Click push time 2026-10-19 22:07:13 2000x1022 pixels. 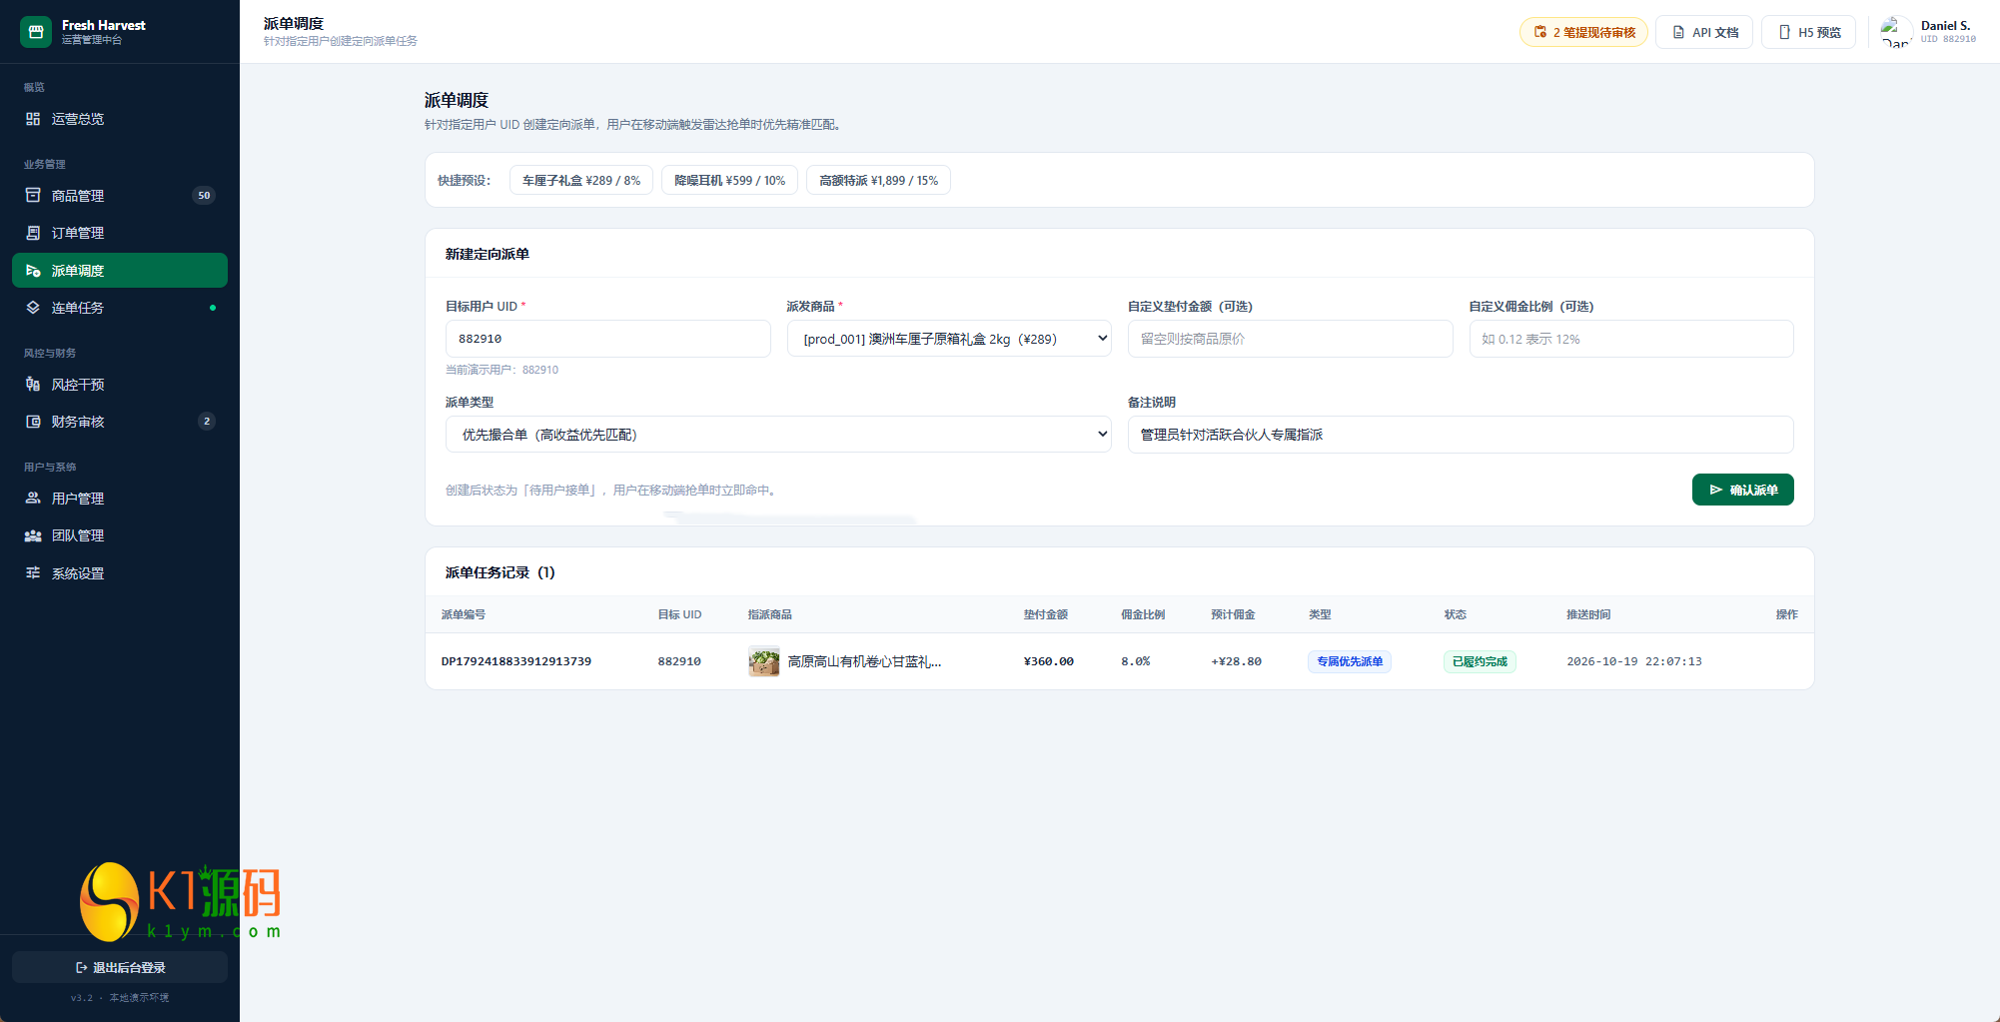pos(1634,661)
